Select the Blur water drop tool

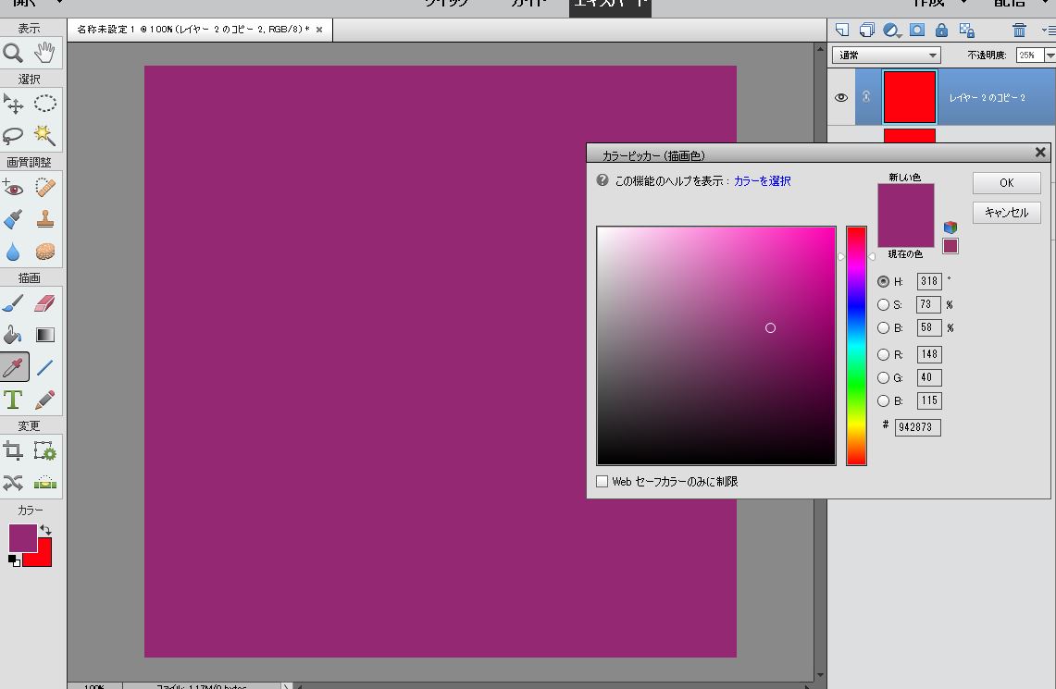[x=13, y=251]
